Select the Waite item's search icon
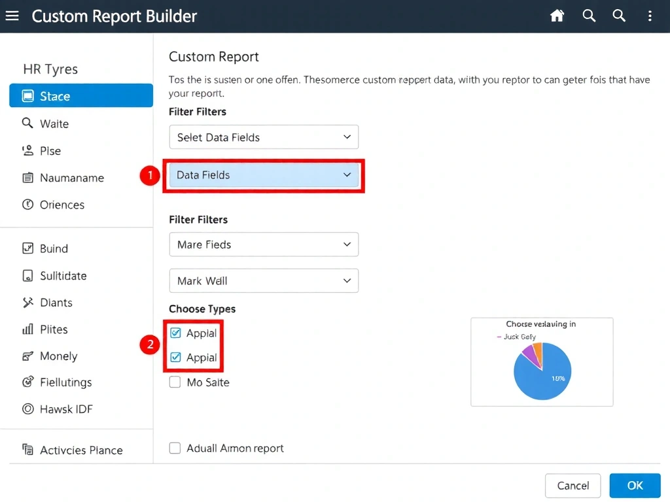Image resolution: width=670 pixels, height=502 pixels. tap(27, 124)
